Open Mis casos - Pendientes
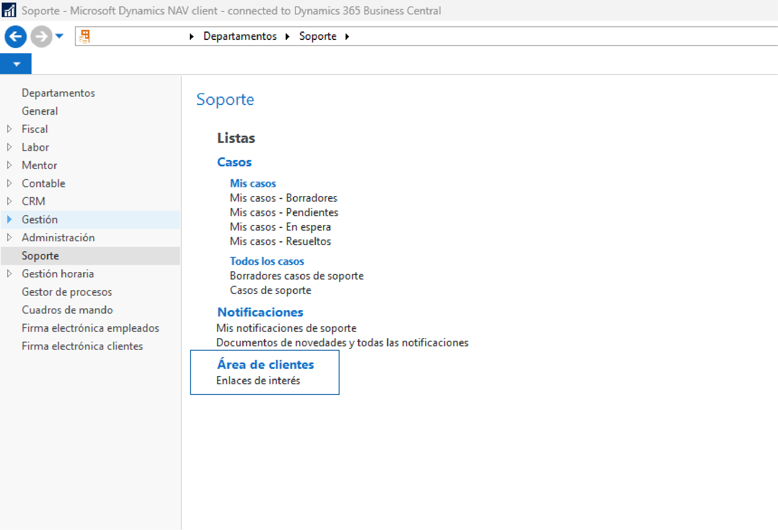Screen dimensions: 778x530 click(284, 212)
